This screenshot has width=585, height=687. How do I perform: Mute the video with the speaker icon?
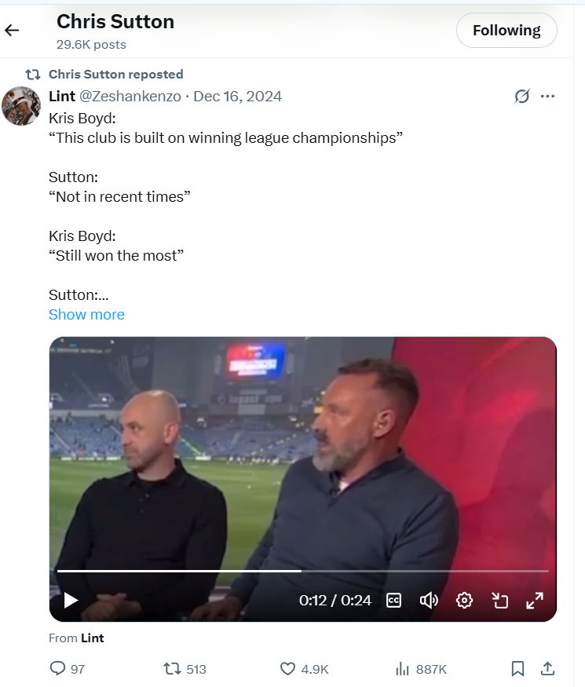[429, 600]
